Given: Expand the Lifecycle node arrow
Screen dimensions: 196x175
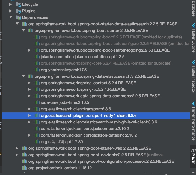Looking at the screenshot, I should coord(11,4).
